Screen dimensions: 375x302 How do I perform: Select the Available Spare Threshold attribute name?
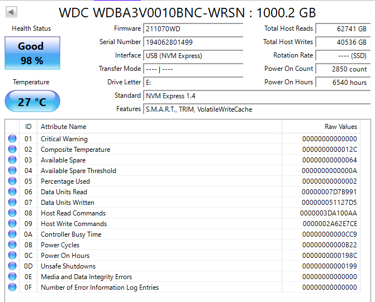(78, 171)
